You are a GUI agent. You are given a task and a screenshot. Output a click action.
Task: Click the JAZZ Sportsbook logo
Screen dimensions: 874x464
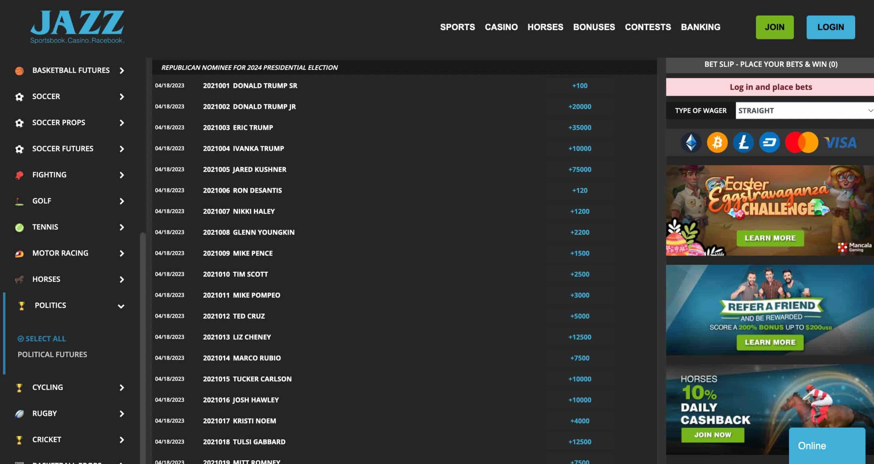click(x=77, y=27)
